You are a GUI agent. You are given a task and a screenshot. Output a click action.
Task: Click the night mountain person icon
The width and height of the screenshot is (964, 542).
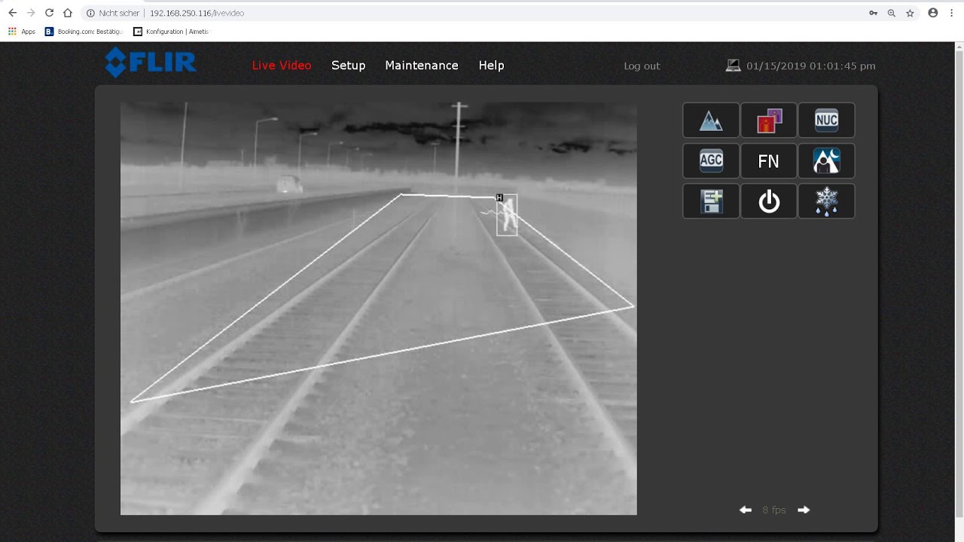tap(826, 161)
